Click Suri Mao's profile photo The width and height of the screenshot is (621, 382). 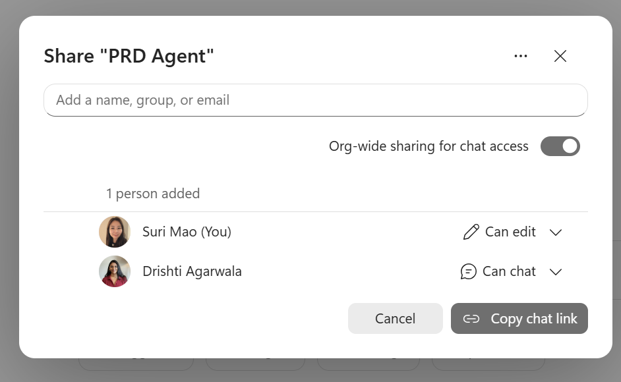115,232
